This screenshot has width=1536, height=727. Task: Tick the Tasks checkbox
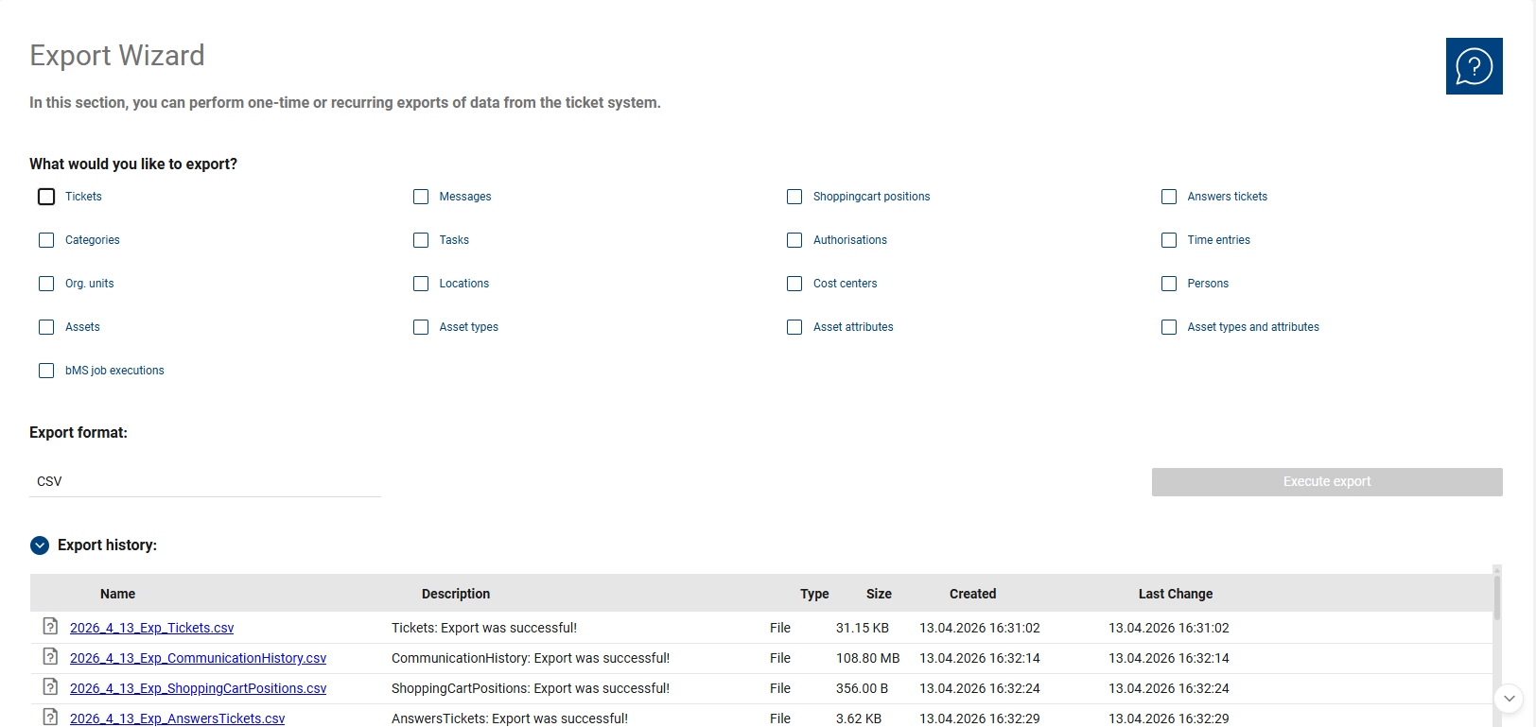[x=421, y=240]
